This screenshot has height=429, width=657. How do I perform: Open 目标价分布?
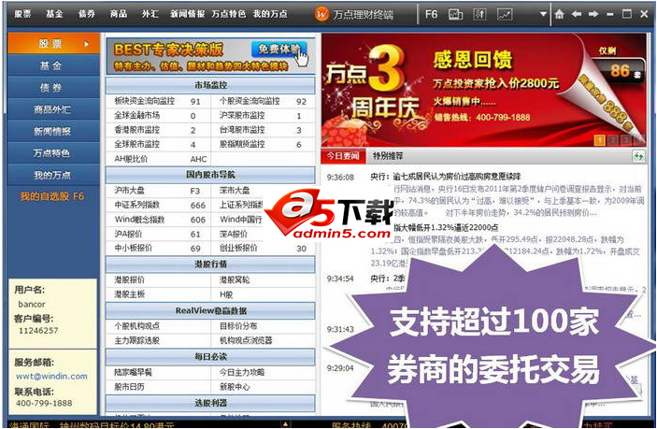coord(238,326)
